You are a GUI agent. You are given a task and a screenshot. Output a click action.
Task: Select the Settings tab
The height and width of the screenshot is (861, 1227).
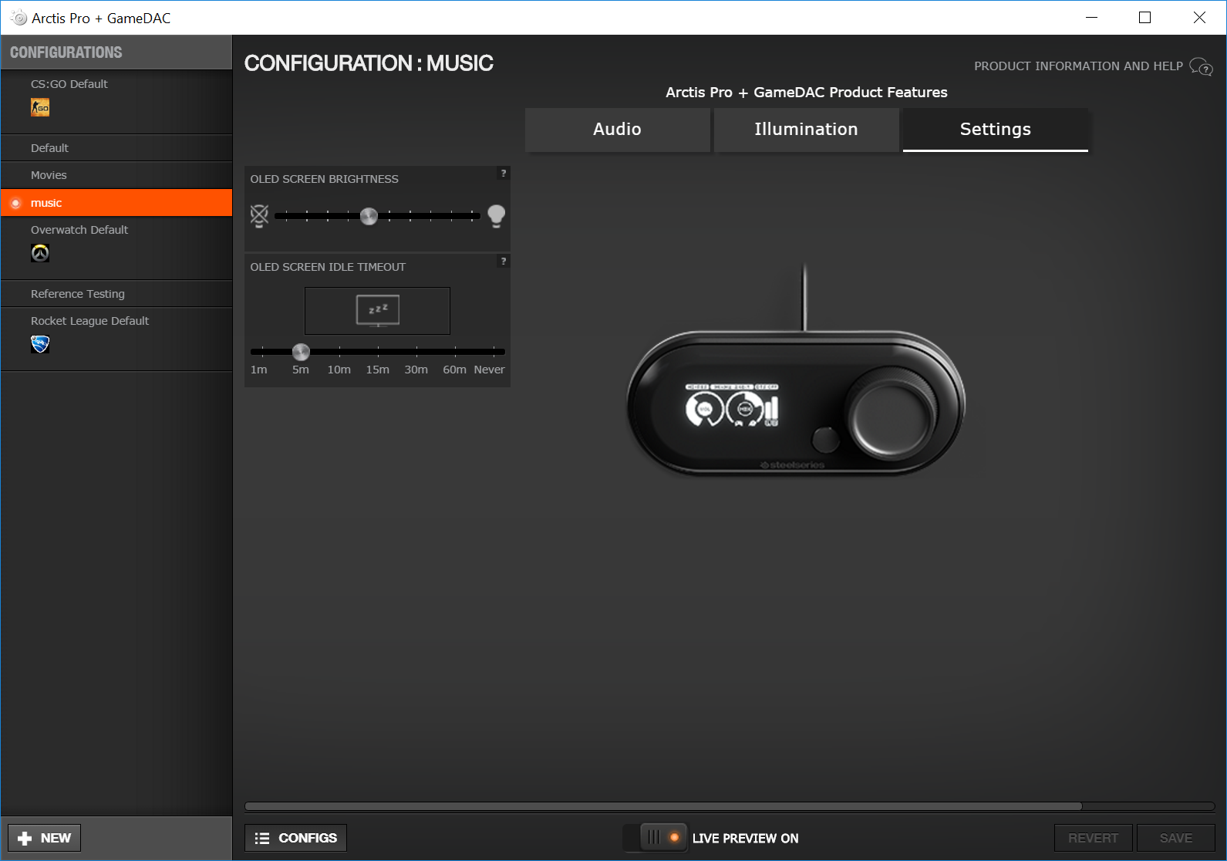tap(995, 130)
